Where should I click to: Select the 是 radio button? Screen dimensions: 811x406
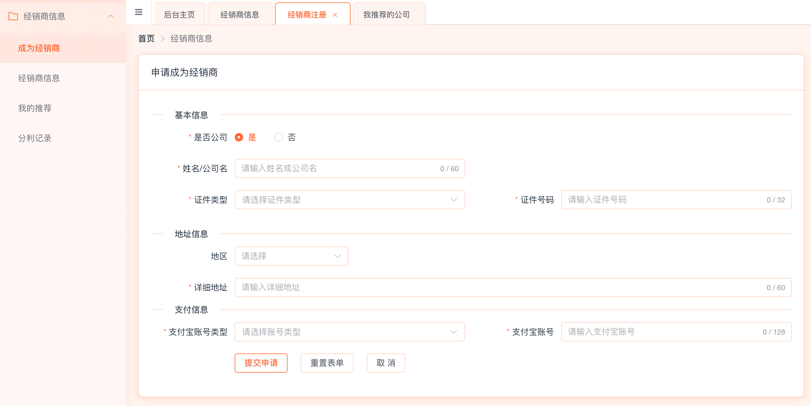click(239, 137)
